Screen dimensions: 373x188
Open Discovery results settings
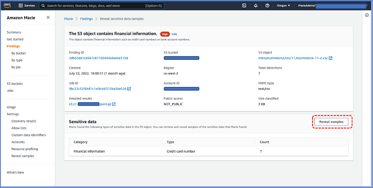[x=24, y=121]
